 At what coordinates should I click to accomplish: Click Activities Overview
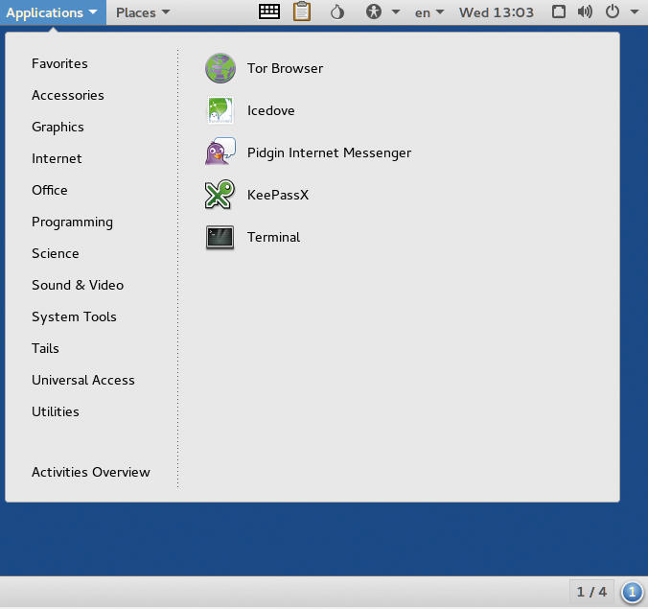tap(91, 472)
